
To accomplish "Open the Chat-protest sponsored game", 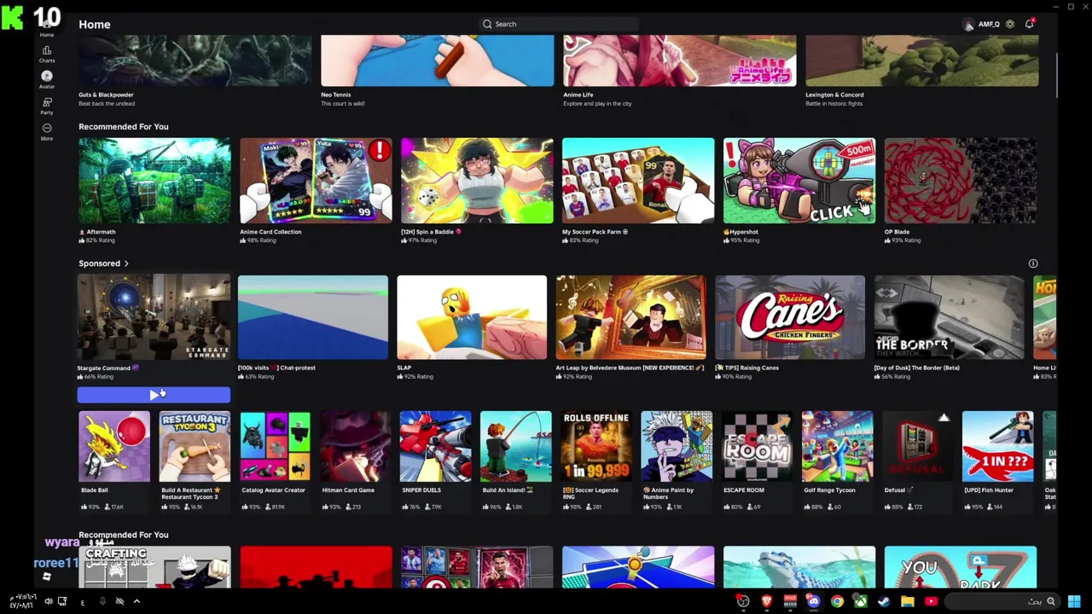I will (313, 317).
